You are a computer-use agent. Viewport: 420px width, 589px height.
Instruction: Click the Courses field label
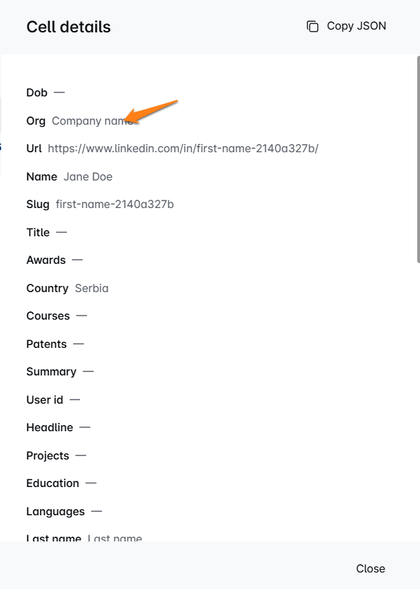tap(48, 316)
